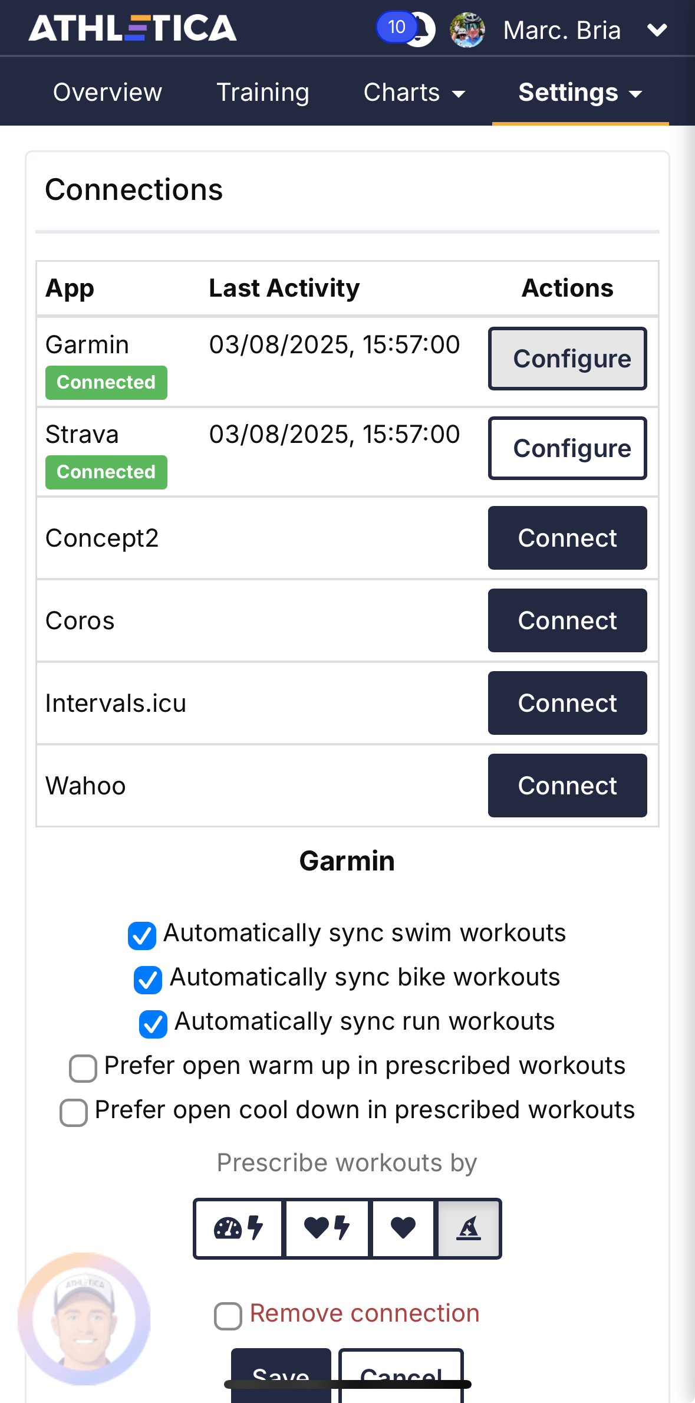Click Marc Bria's profile avatar
This screenshot has width=695, height=1403.
pyautogui.click(x=467, y=29)
